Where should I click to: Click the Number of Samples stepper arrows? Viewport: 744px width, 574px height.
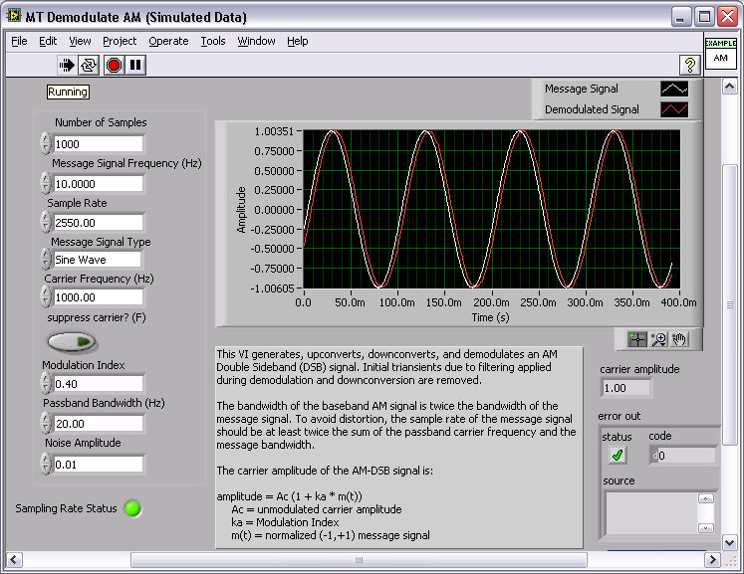(x=46, y=143)
